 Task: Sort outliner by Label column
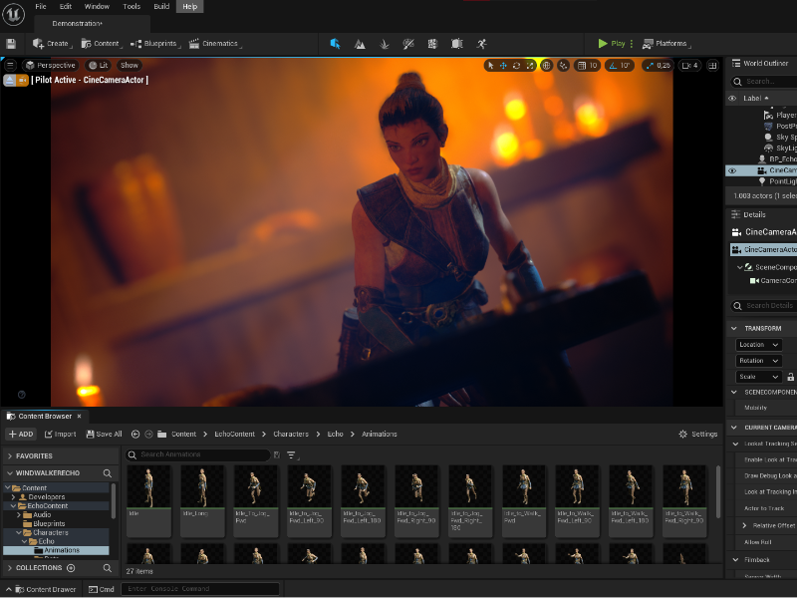756,98
